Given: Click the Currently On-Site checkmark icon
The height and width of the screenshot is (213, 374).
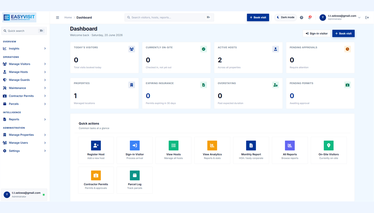Looking at the screenshot, I should tap(204, 49).
